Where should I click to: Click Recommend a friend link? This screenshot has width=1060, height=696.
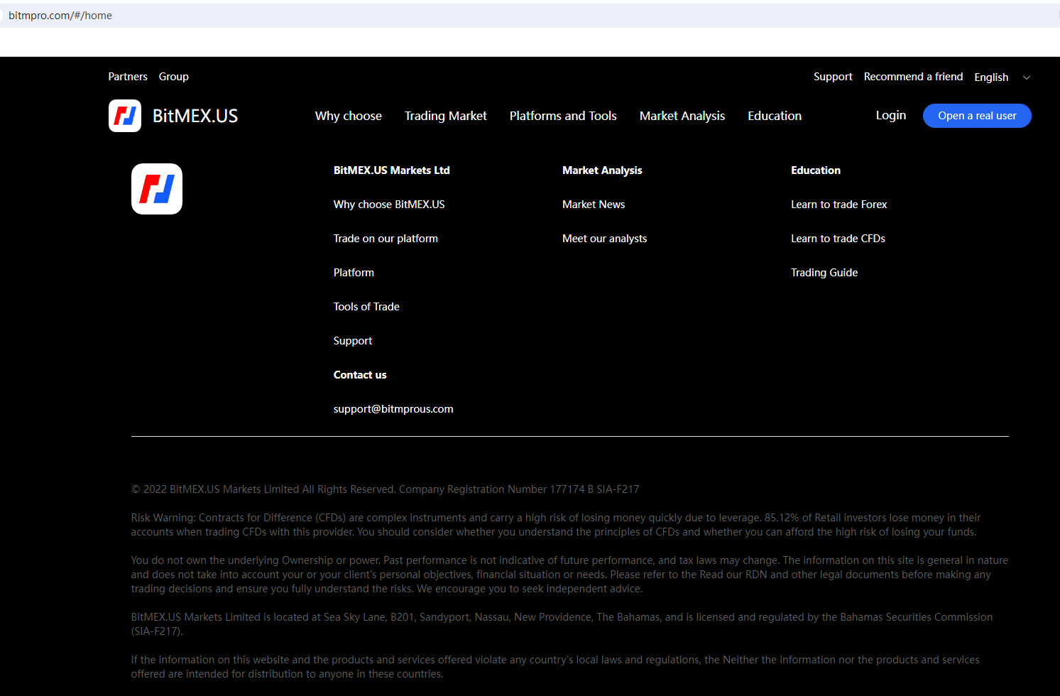tap(913, 77)
